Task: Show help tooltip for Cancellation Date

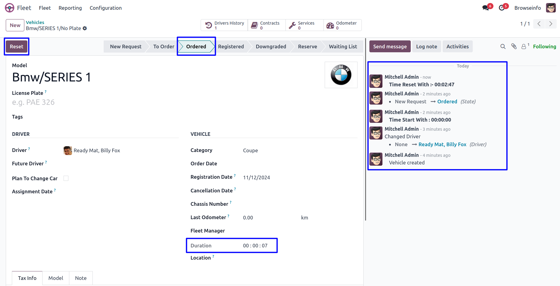Action: (235, 189)
